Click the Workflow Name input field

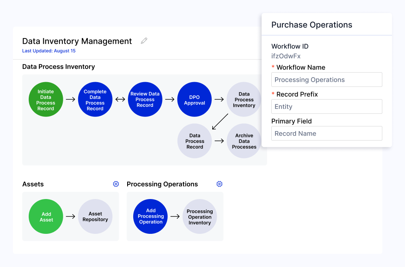[326, 80]
